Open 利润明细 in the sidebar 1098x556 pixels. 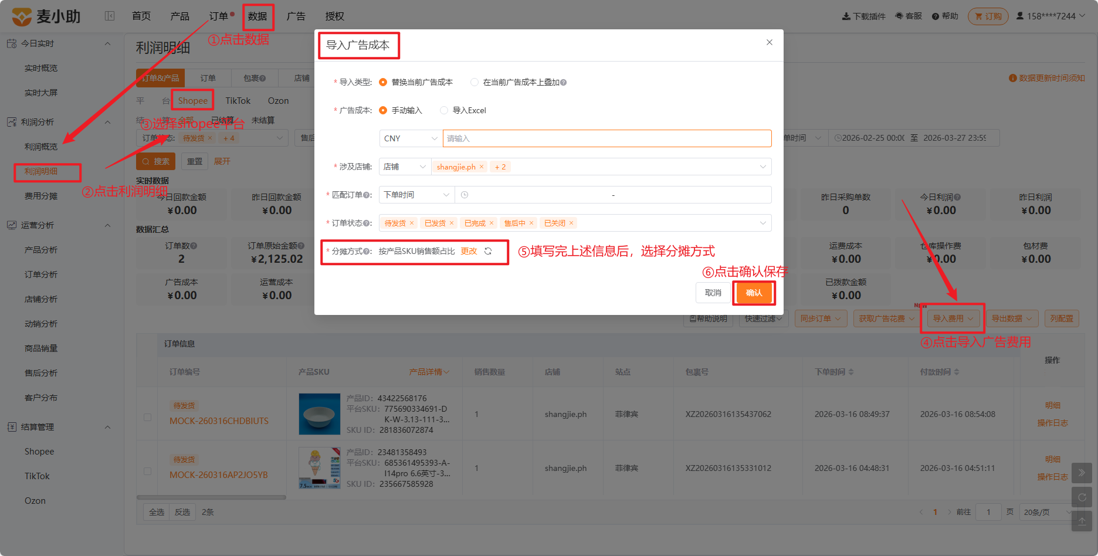click(41, 171)
